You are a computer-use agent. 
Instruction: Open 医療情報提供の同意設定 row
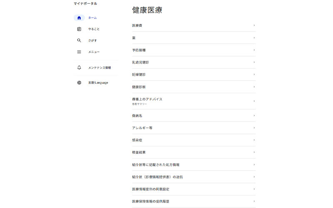194,189
